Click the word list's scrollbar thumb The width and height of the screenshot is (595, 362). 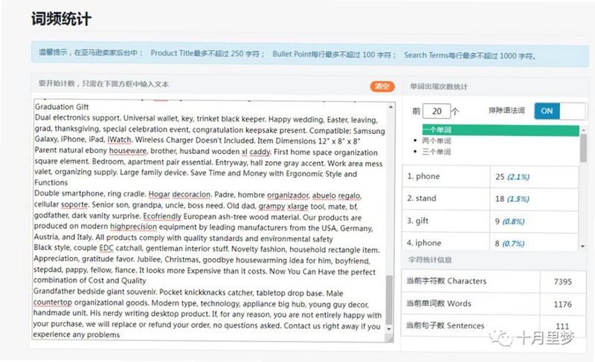583,148
